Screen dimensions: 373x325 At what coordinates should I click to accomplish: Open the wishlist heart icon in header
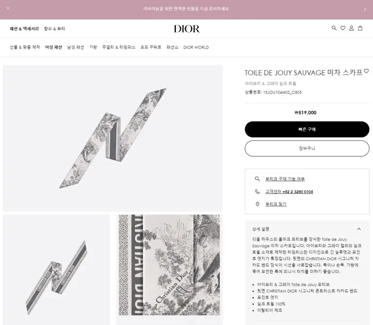pyautogui.click(x=343, y=28)
